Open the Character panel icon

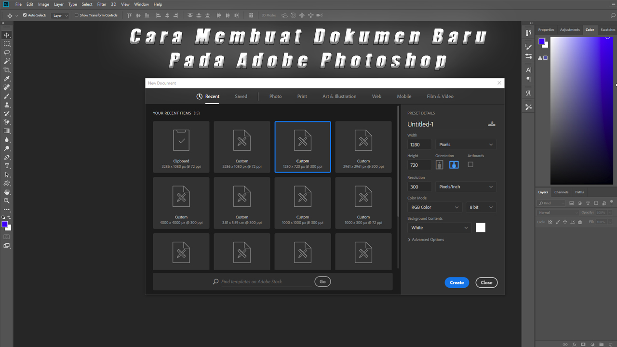pos(529,70)
